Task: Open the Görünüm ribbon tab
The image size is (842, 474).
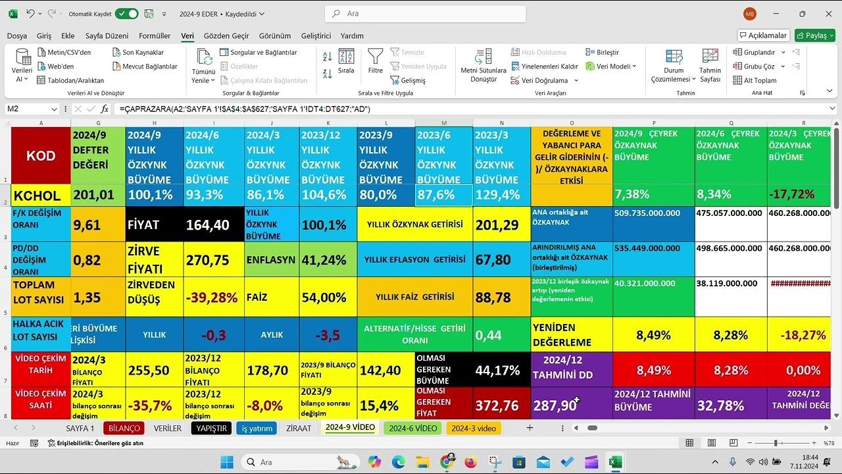Action: click(x=275, y=36)
